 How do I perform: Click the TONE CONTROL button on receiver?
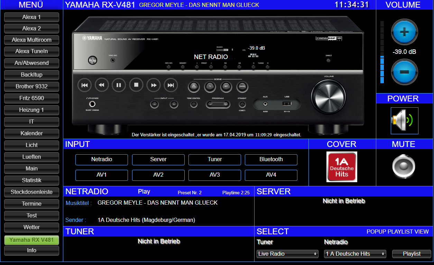[x=194, y=104]
